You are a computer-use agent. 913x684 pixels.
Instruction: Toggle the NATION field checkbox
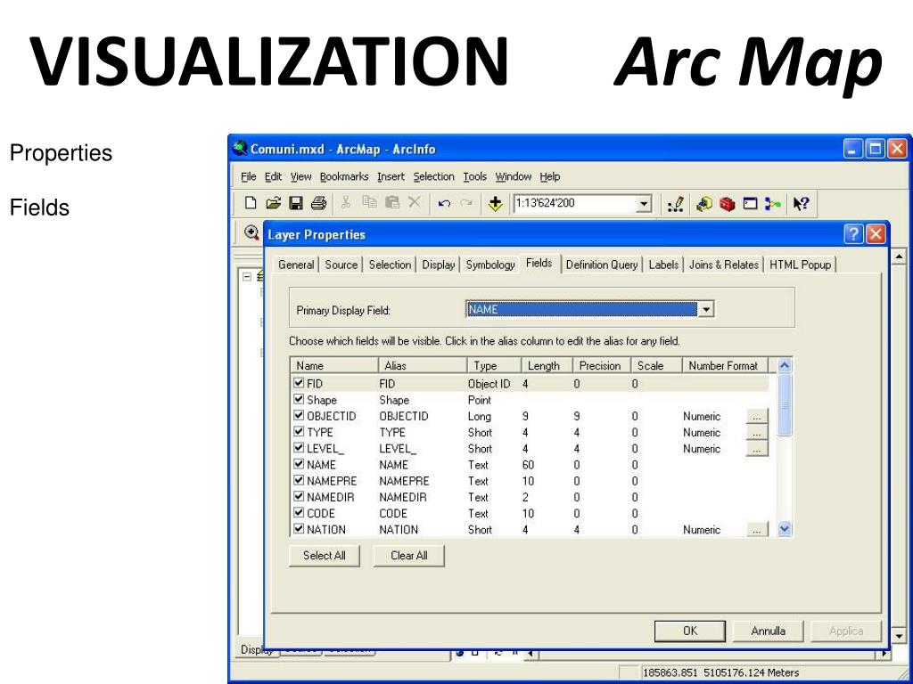tap(299, 529)
